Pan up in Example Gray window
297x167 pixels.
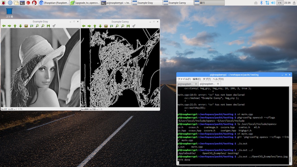[x=15, y=26]
